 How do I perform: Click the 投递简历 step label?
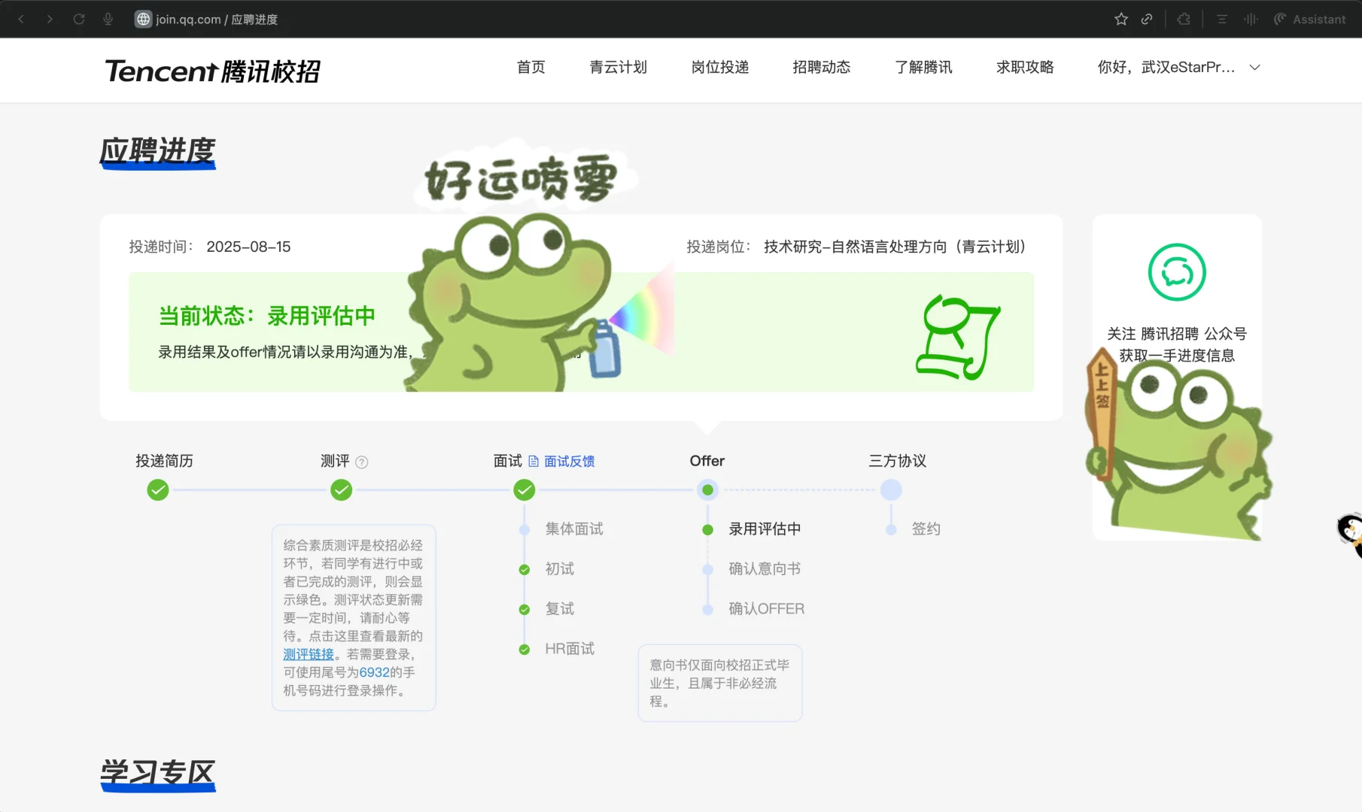[164, 461]
